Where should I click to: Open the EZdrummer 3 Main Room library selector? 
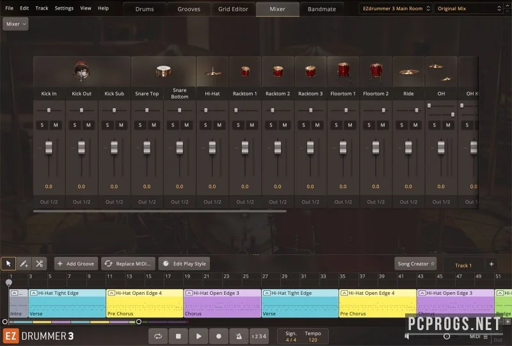click(x=396, y=8)
